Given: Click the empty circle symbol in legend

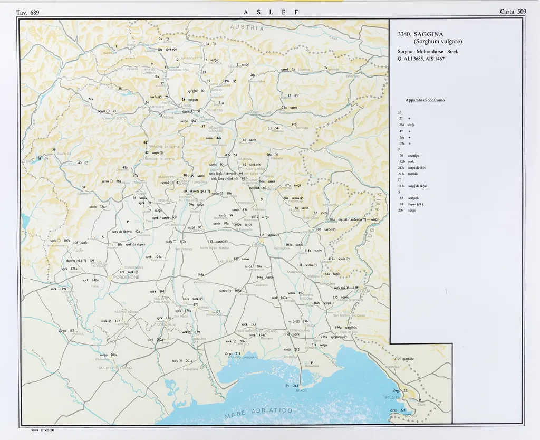Looking at the screenshot, I should tap(400, 112).
